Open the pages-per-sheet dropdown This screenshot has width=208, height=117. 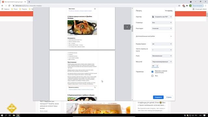(162, 50)
